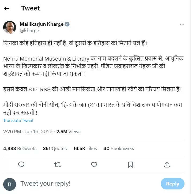Like the tweet with heart icon

tap(94, 164)
